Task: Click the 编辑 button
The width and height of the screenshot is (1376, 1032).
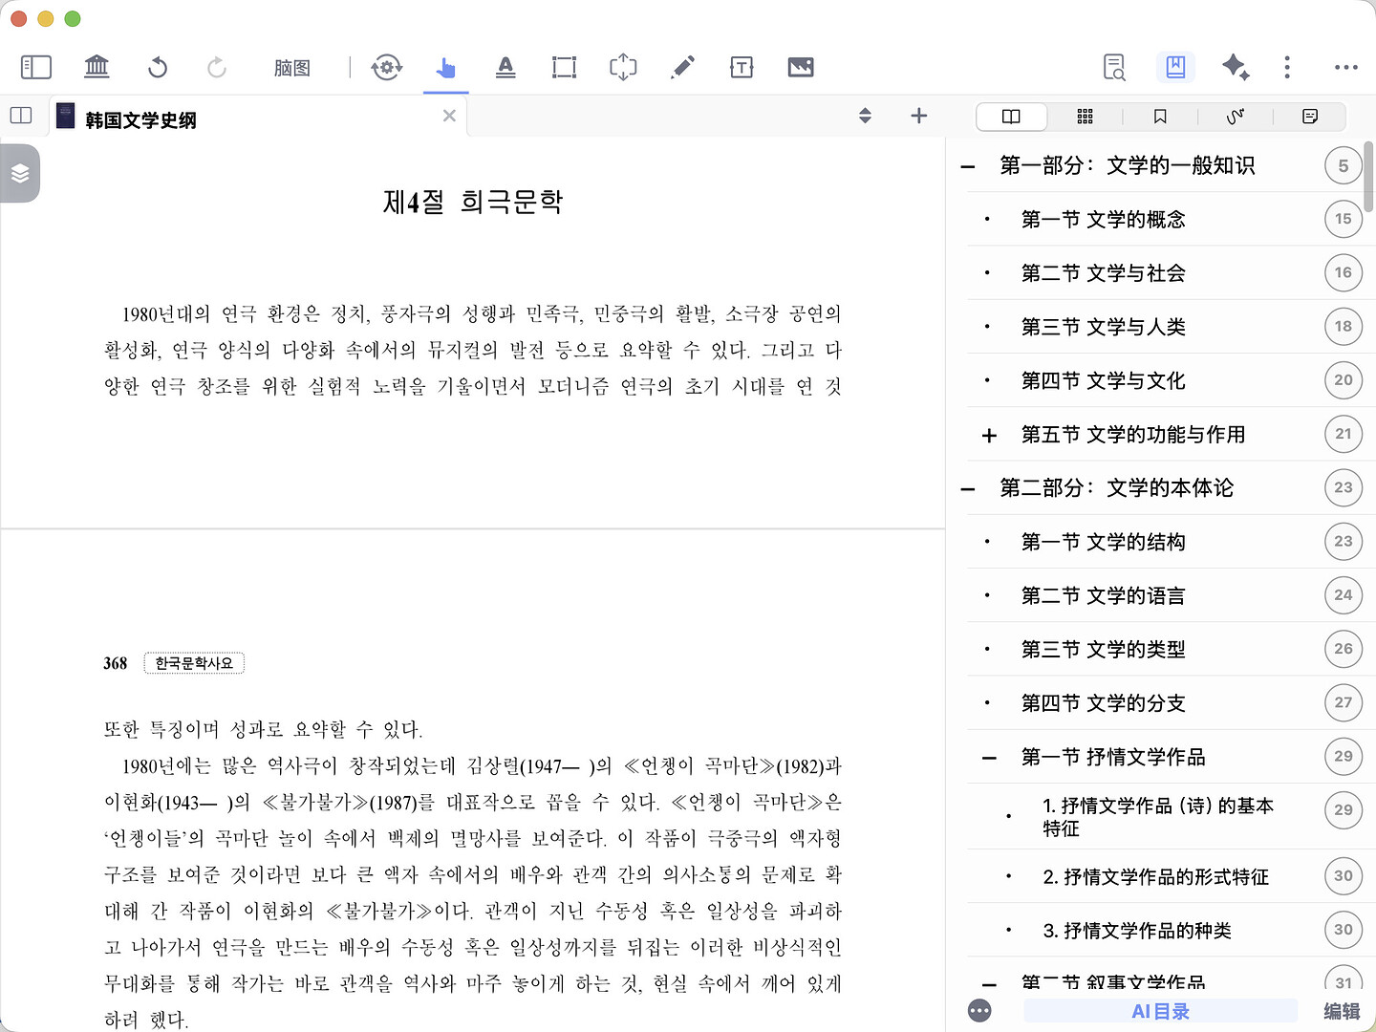Action: pyautogui.click(x=1343, y=1010)
